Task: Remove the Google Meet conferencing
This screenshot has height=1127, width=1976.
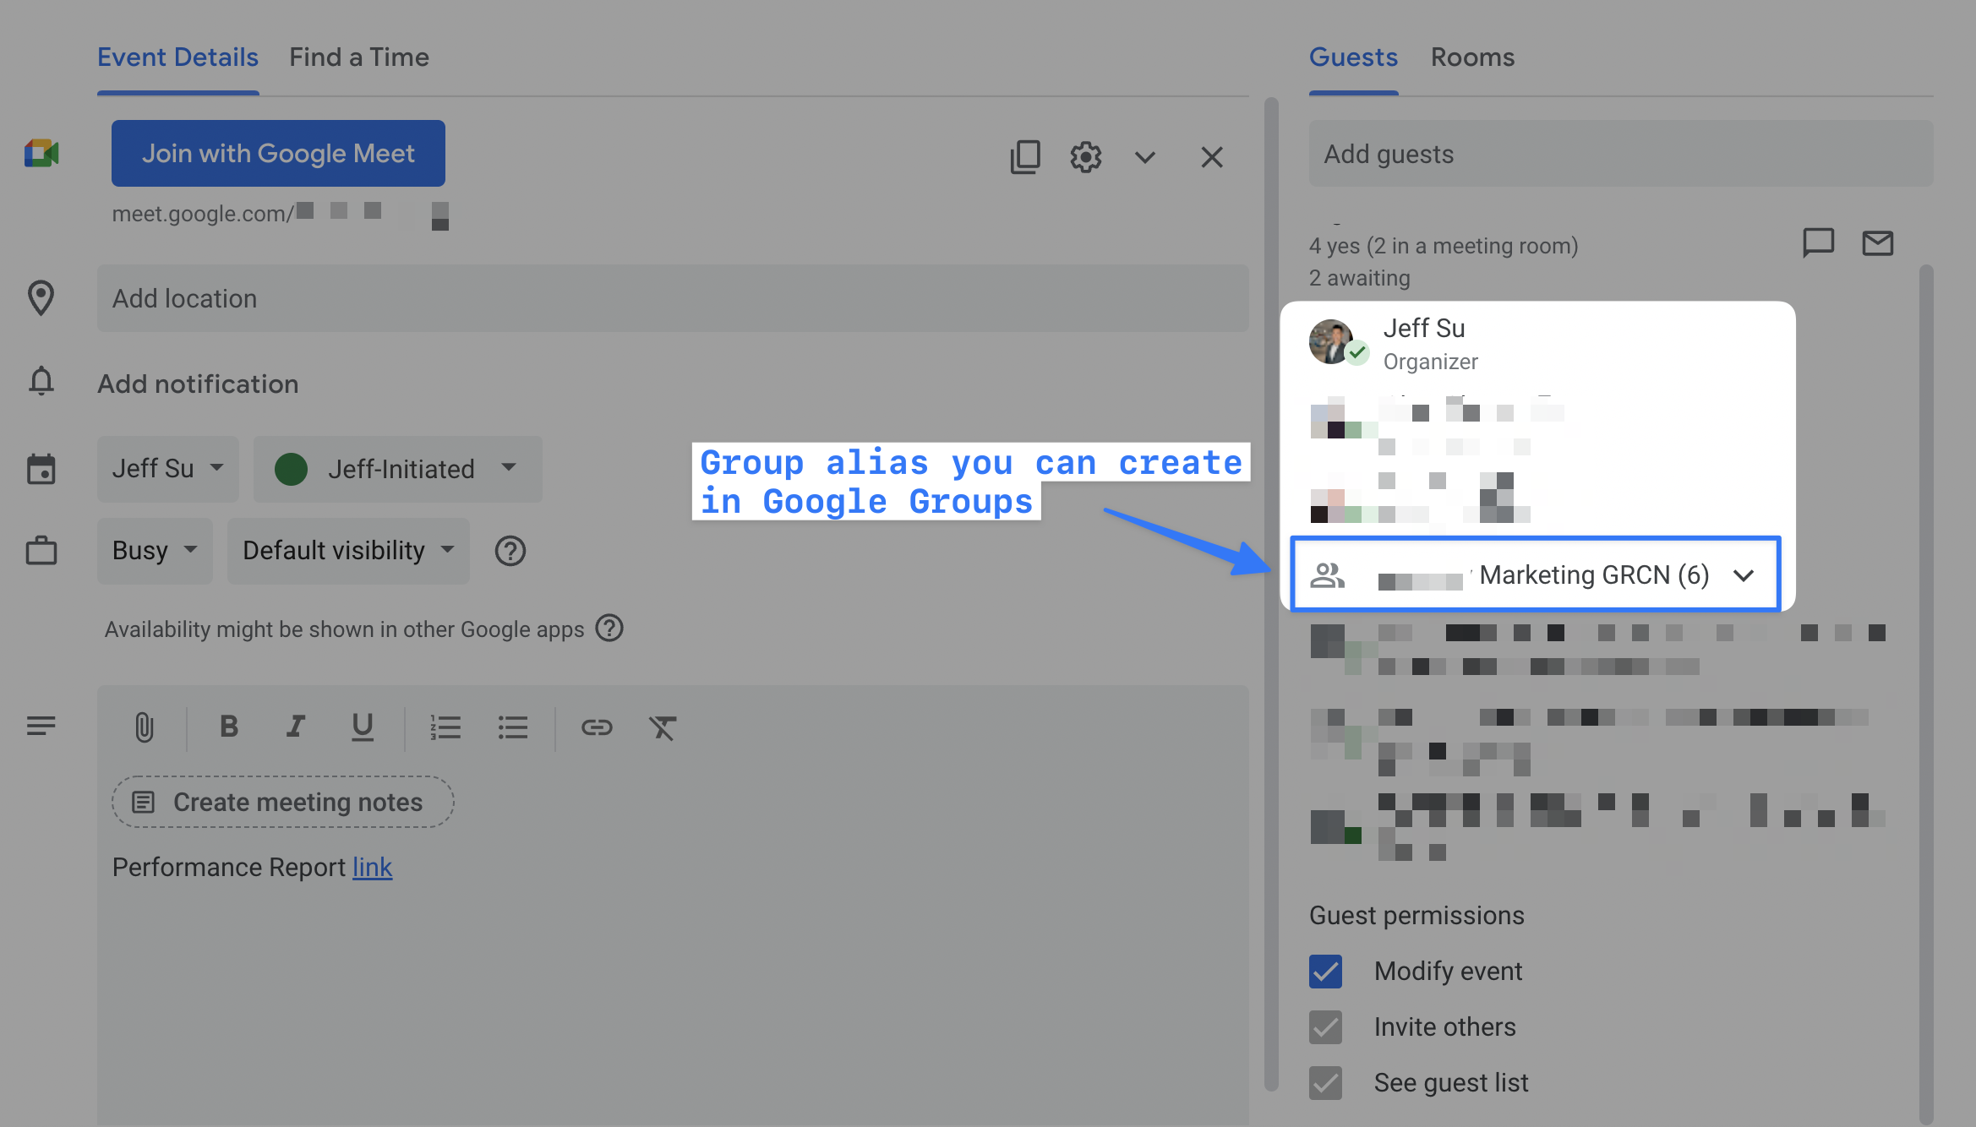Action: pos(1212,157)
